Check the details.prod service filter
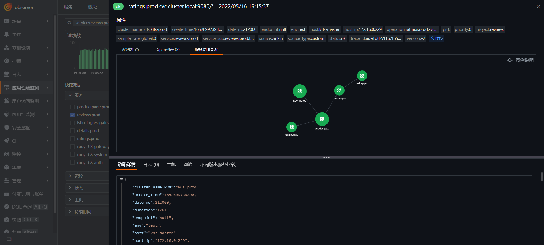The height and width of the screenshot is (245, 544). tap(72, 131)
